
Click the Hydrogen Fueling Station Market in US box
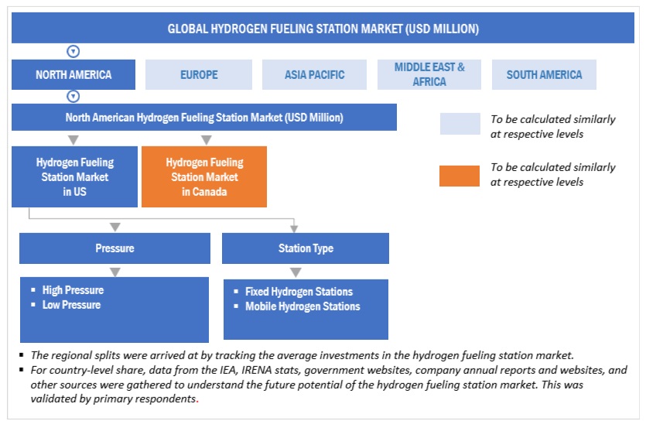pos(74,176)
